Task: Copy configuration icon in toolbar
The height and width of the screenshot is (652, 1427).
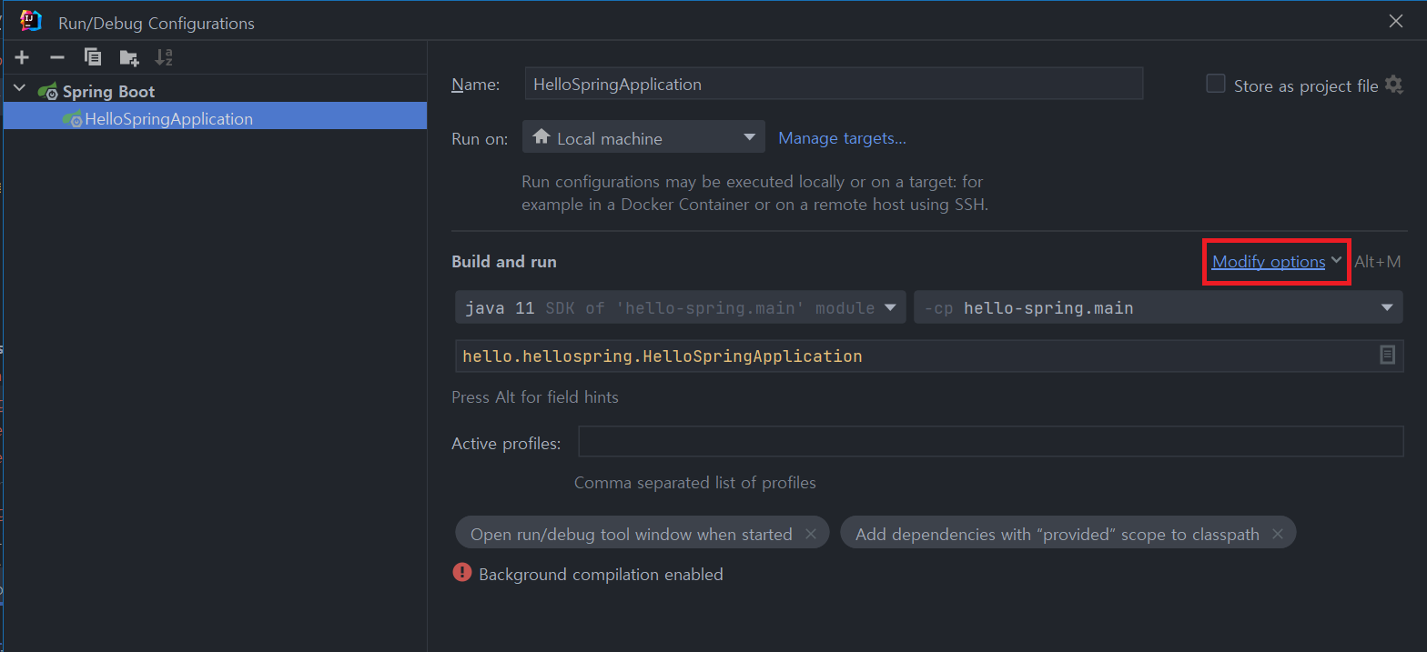Action: click(93, 57)
